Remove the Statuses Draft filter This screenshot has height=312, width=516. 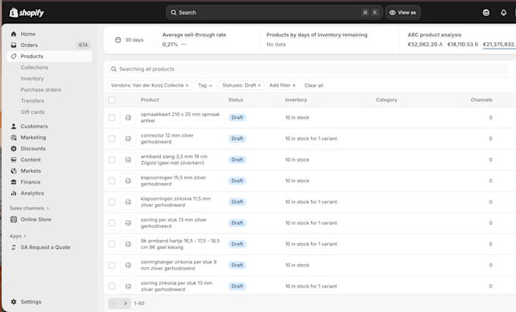(259, 86)
